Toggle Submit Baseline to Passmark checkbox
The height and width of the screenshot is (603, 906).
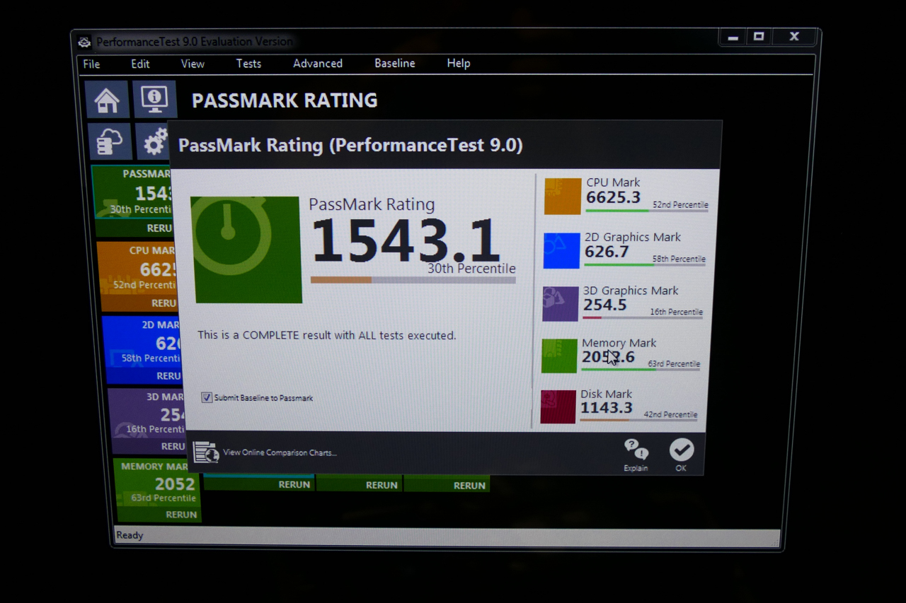click(207, 397)
